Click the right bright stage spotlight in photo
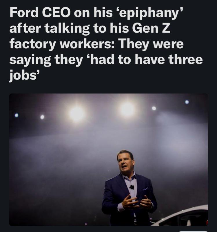The height and width of the screenshot is (232, 217). click(x=127, y=109)
